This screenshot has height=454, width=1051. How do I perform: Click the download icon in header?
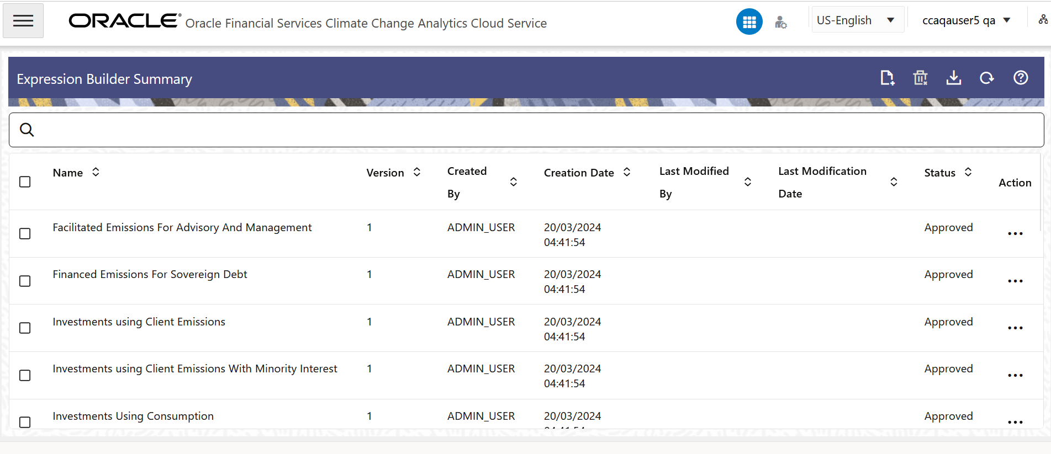(x=953, y=78)
